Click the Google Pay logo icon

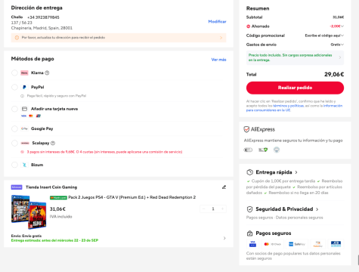[24, 128]
